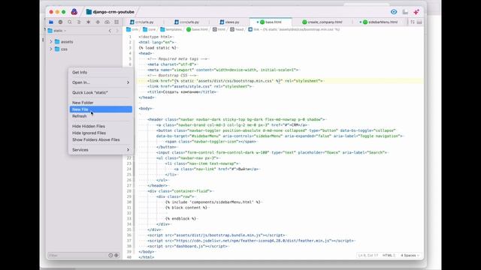This screenshot has height=270, width=481.
Task: Click the crm folder breadcrumb
Action: [132, 29]
